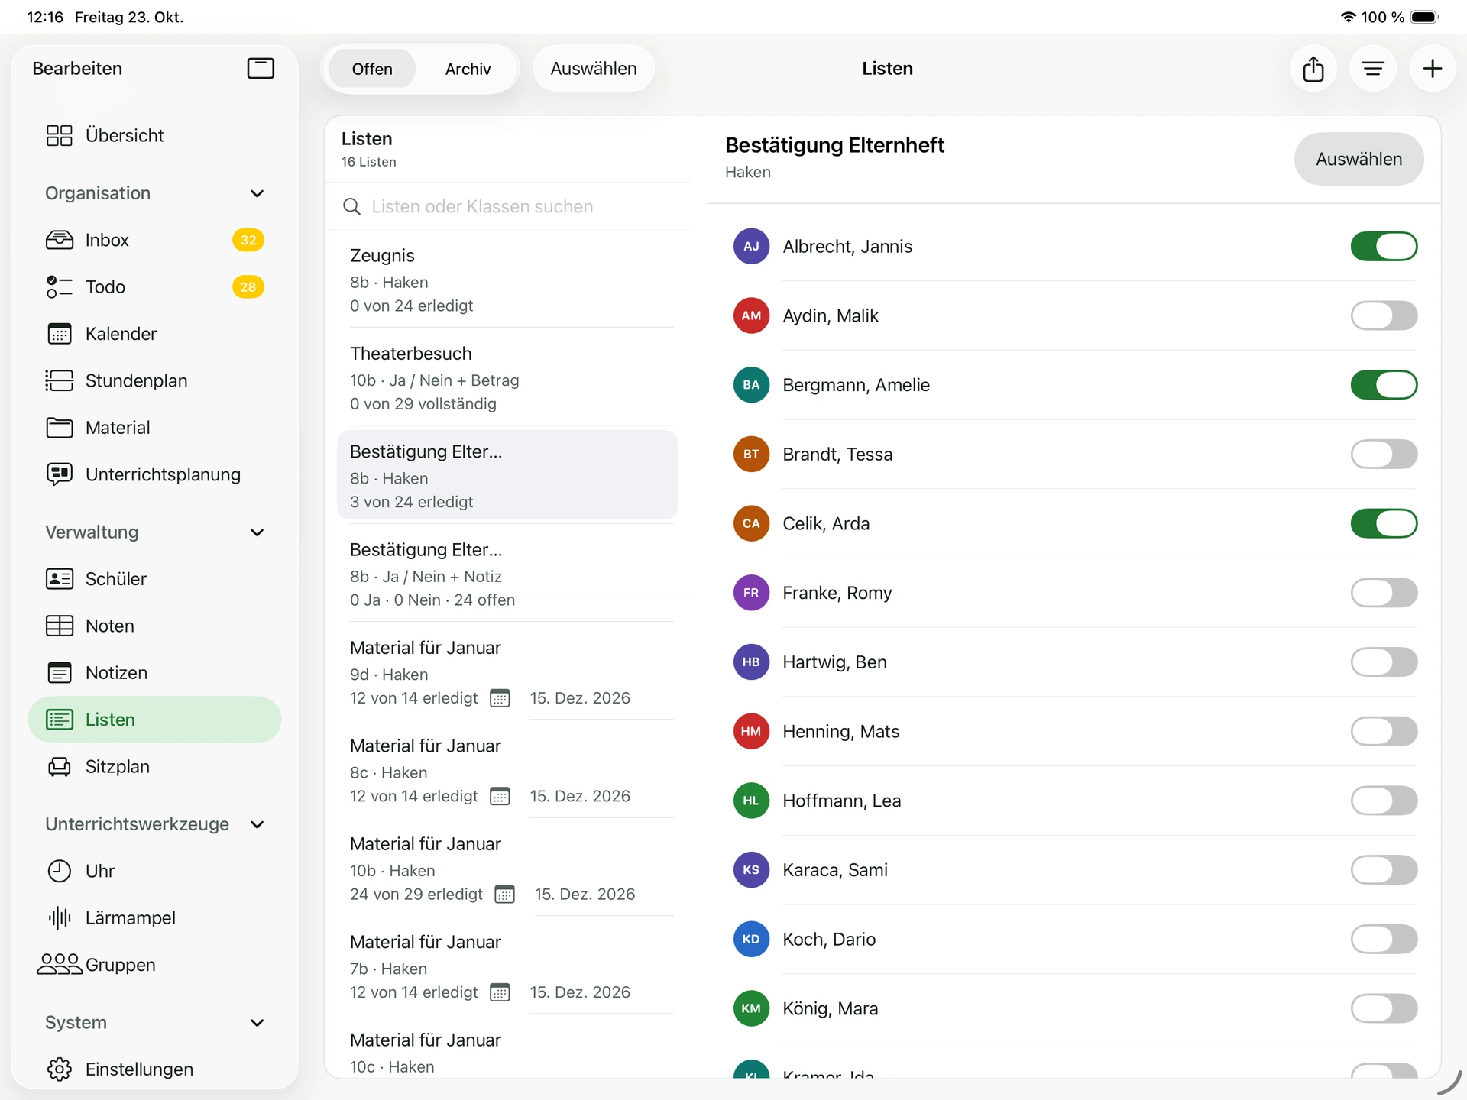Open Noten in sidebar
The height and width of the screenshot is (1100, 1467).
click(x=154, y=626)
